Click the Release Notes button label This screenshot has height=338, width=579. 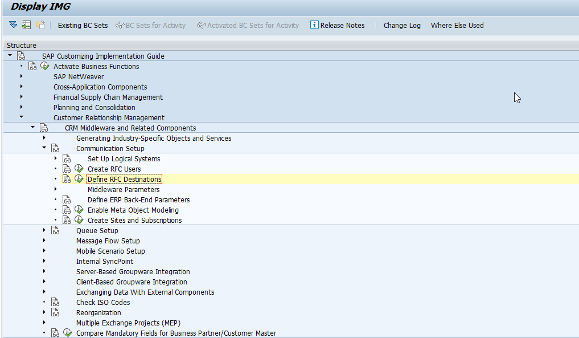point(342,26)
